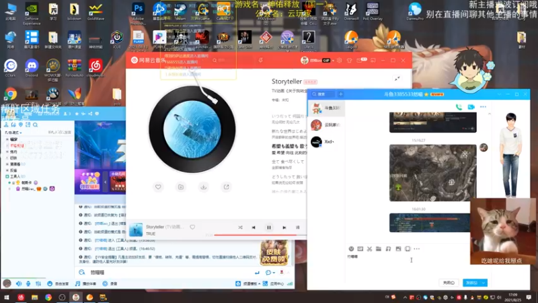Toggle lyrics display in player bar
The height and width of the screenshot is (303, 538).
click(297, 228)
